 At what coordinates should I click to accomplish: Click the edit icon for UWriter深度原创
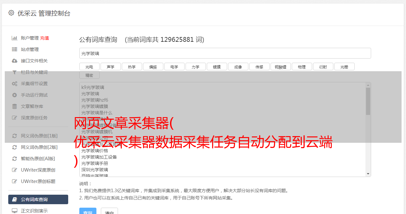pos(15,170)
